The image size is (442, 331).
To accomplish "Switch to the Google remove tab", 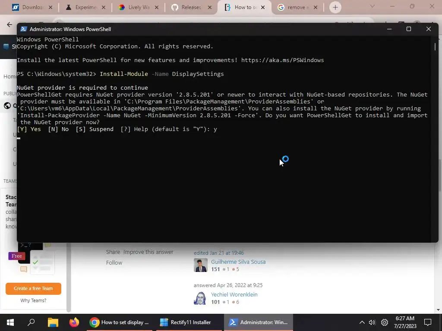I will (297, 7).
